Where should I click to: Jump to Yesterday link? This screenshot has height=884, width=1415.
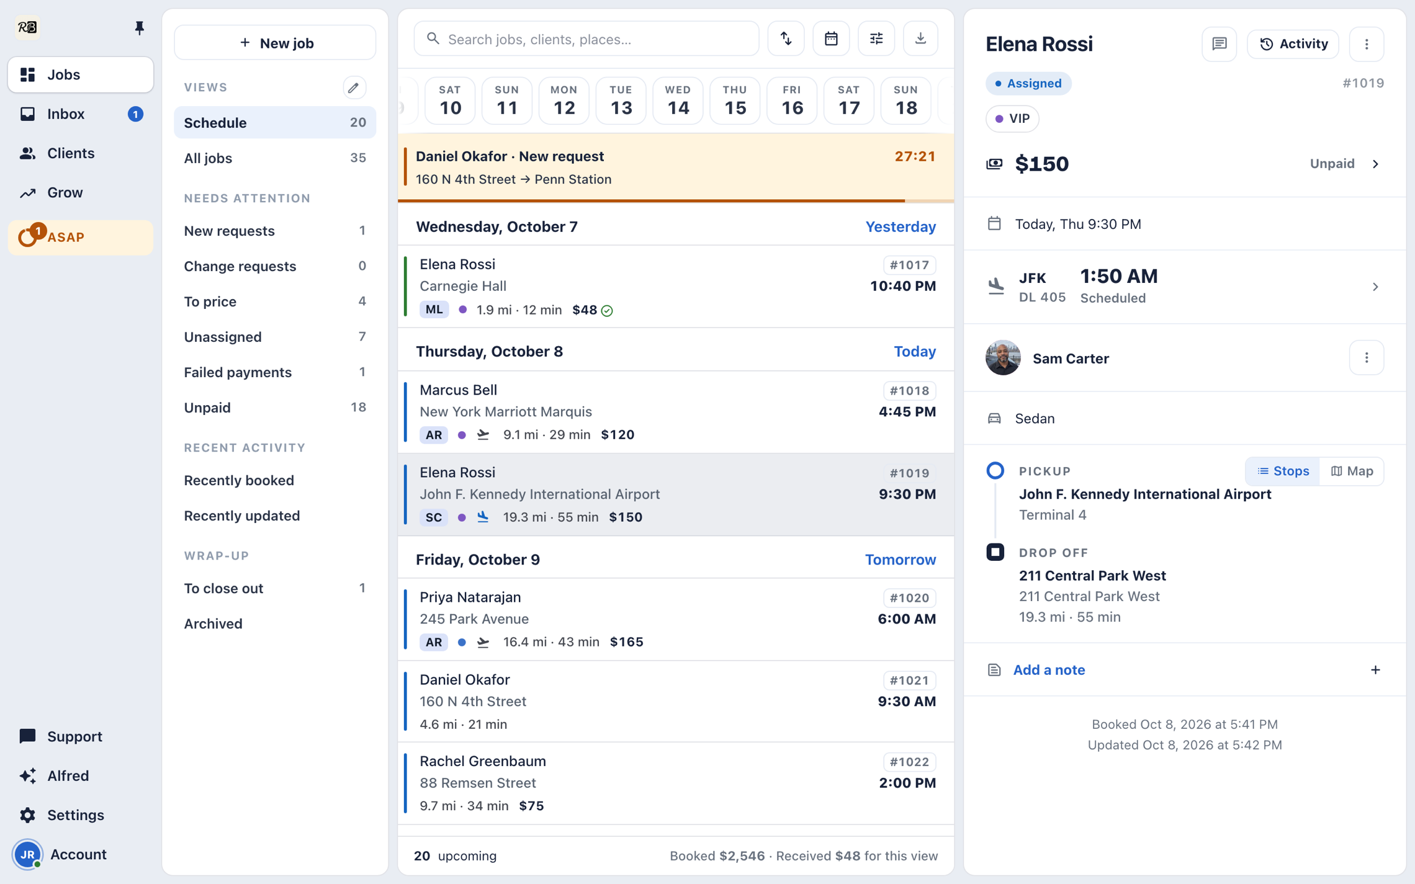click(x=900, y=227)
